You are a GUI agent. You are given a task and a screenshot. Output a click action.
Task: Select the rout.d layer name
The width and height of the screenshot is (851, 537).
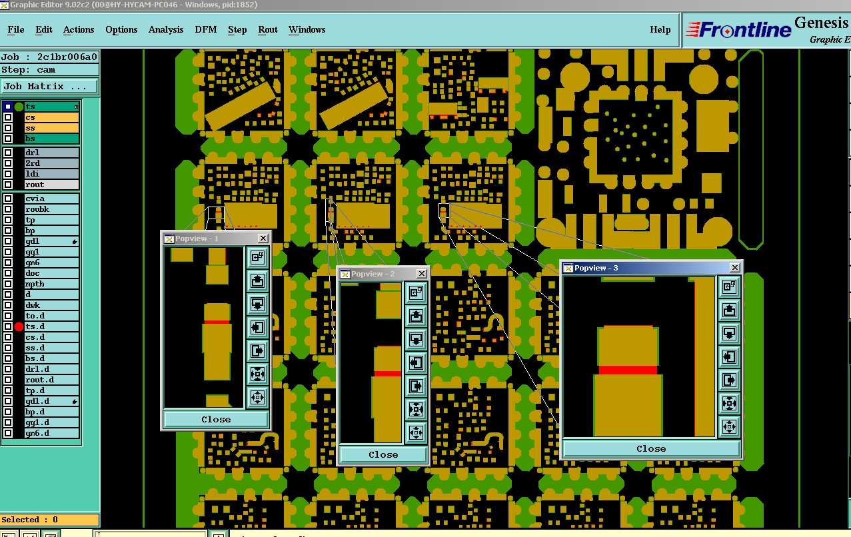coord(52,380)
